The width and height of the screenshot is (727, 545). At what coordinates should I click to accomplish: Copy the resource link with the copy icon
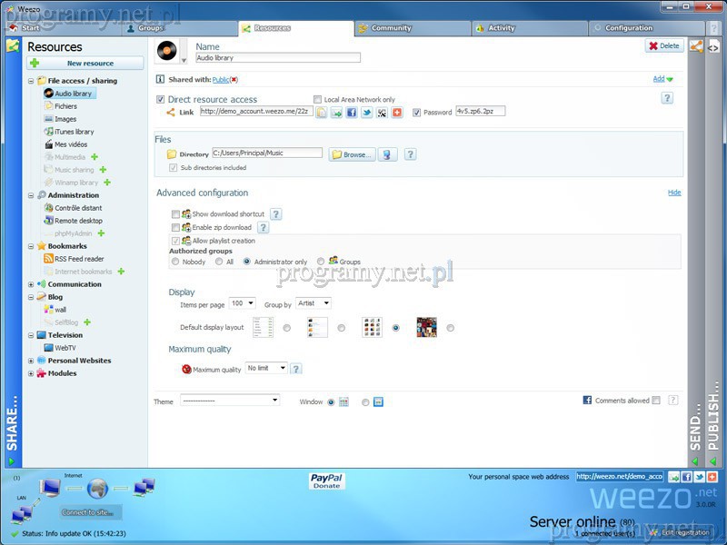[322, 113]
